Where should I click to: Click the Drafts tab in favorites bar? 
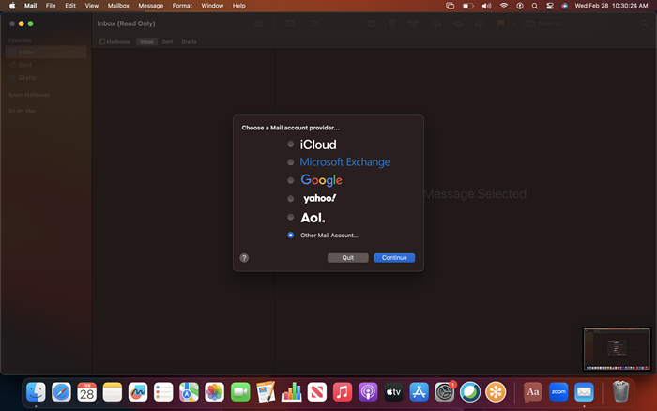click(x=189, y=42)
